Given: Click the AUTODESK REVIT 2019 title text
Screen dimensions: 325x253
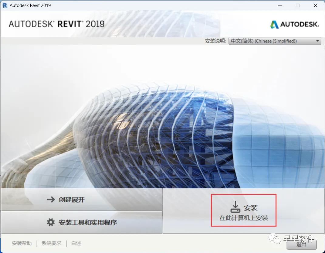Looking at the screenshot, I should [56, 24].
